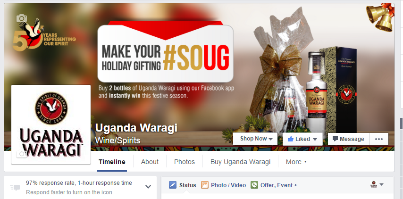Click the Offer, Event + icon
This screenshot has height=199, width=403.
pyautogui.click(x=254, y=185)
